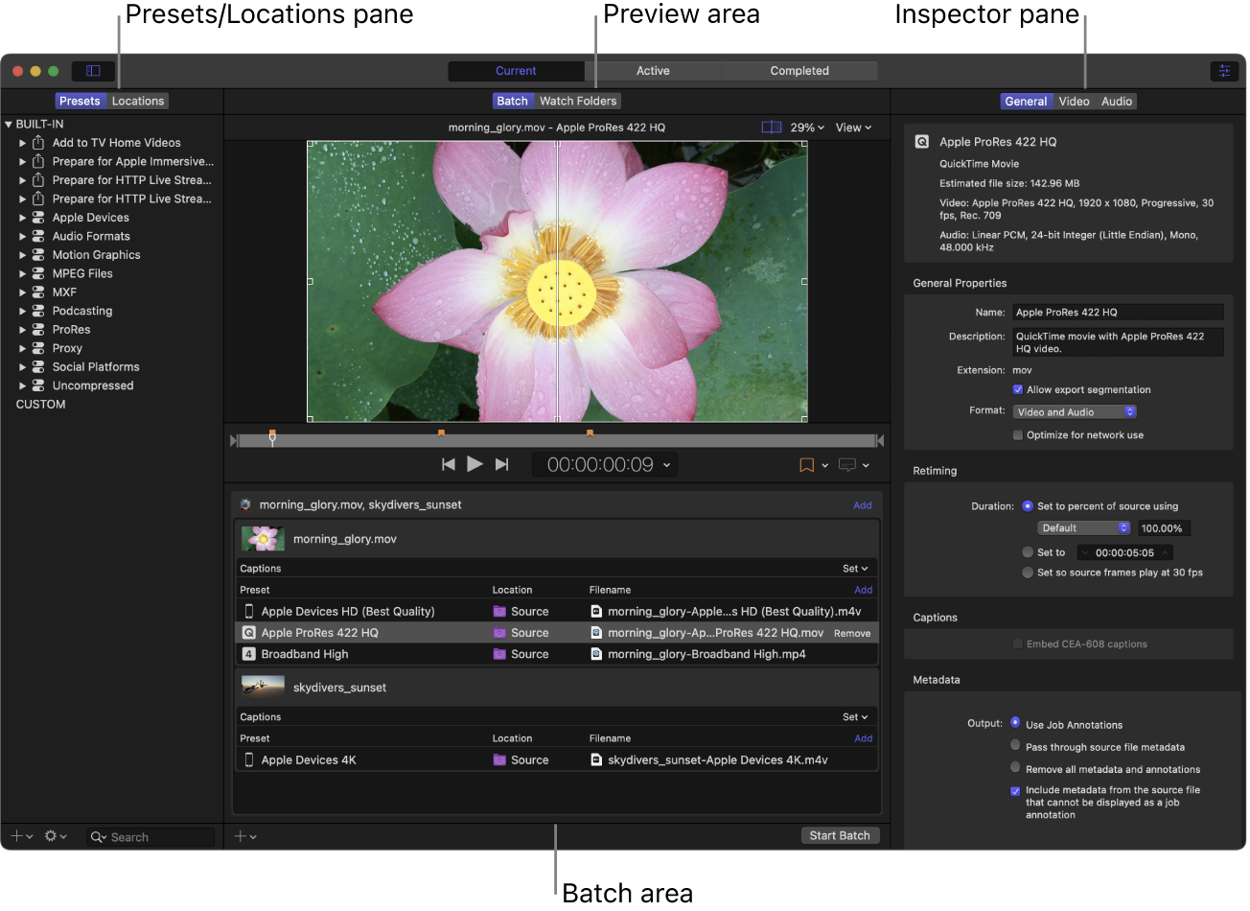Open the gear action menu at bottom left
The image size is (1250, 911).
pyautogui.click(x=52, y=835)
